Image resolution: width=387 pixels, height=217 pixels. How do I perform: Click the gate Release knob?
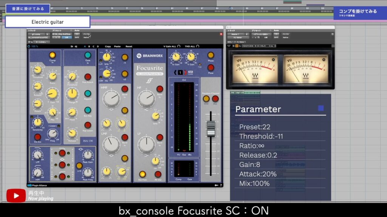pyautogui.click(x=72, y=133)
